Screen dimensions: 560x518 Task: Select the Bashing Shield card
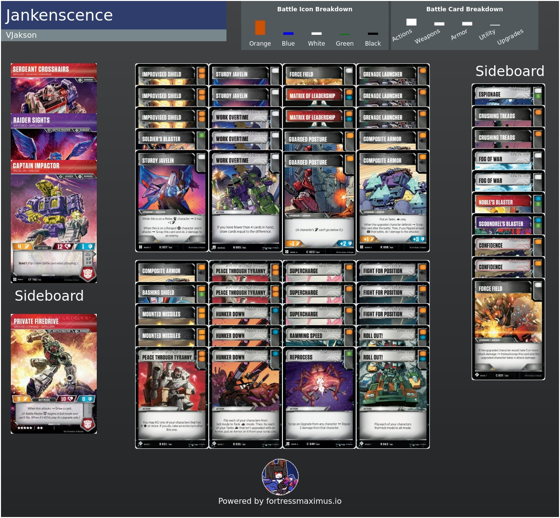coord(172,292)
